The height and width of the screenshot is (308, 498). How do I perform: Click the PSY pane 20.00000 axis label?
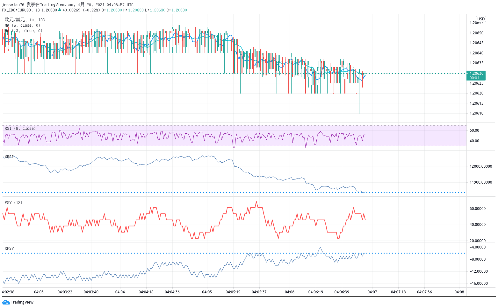point(477,241)
